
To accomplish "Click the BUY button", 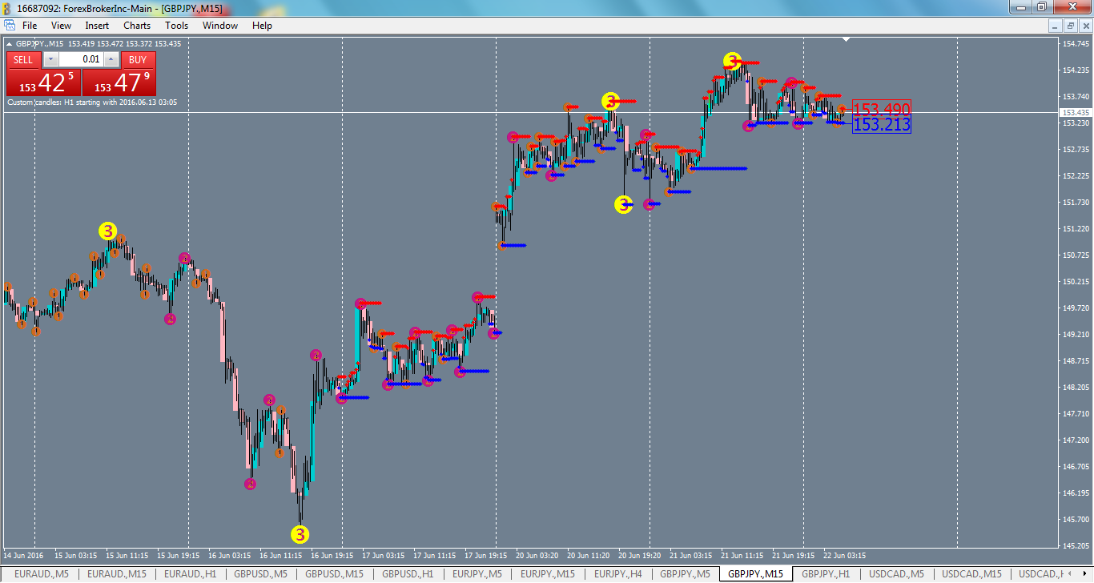I will point(137,59).
